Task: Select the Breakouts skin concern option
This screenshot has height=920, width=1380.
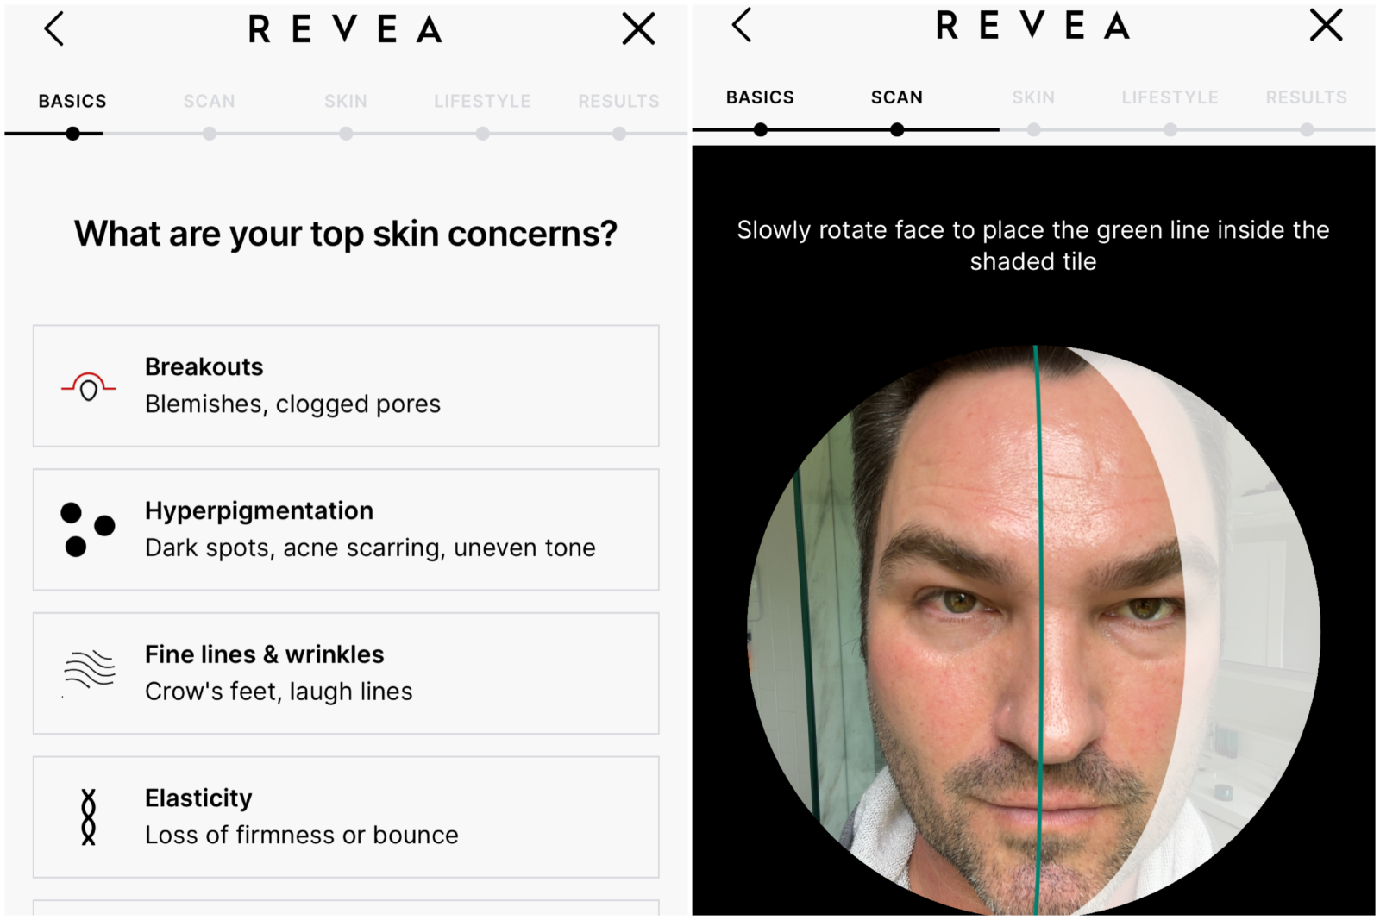Action: click(x=346, y=386)
